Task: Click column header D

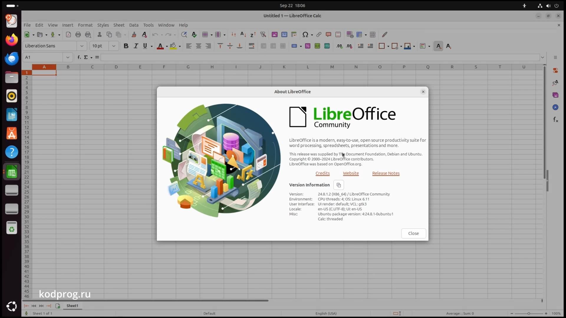Action: click(116, 67)
